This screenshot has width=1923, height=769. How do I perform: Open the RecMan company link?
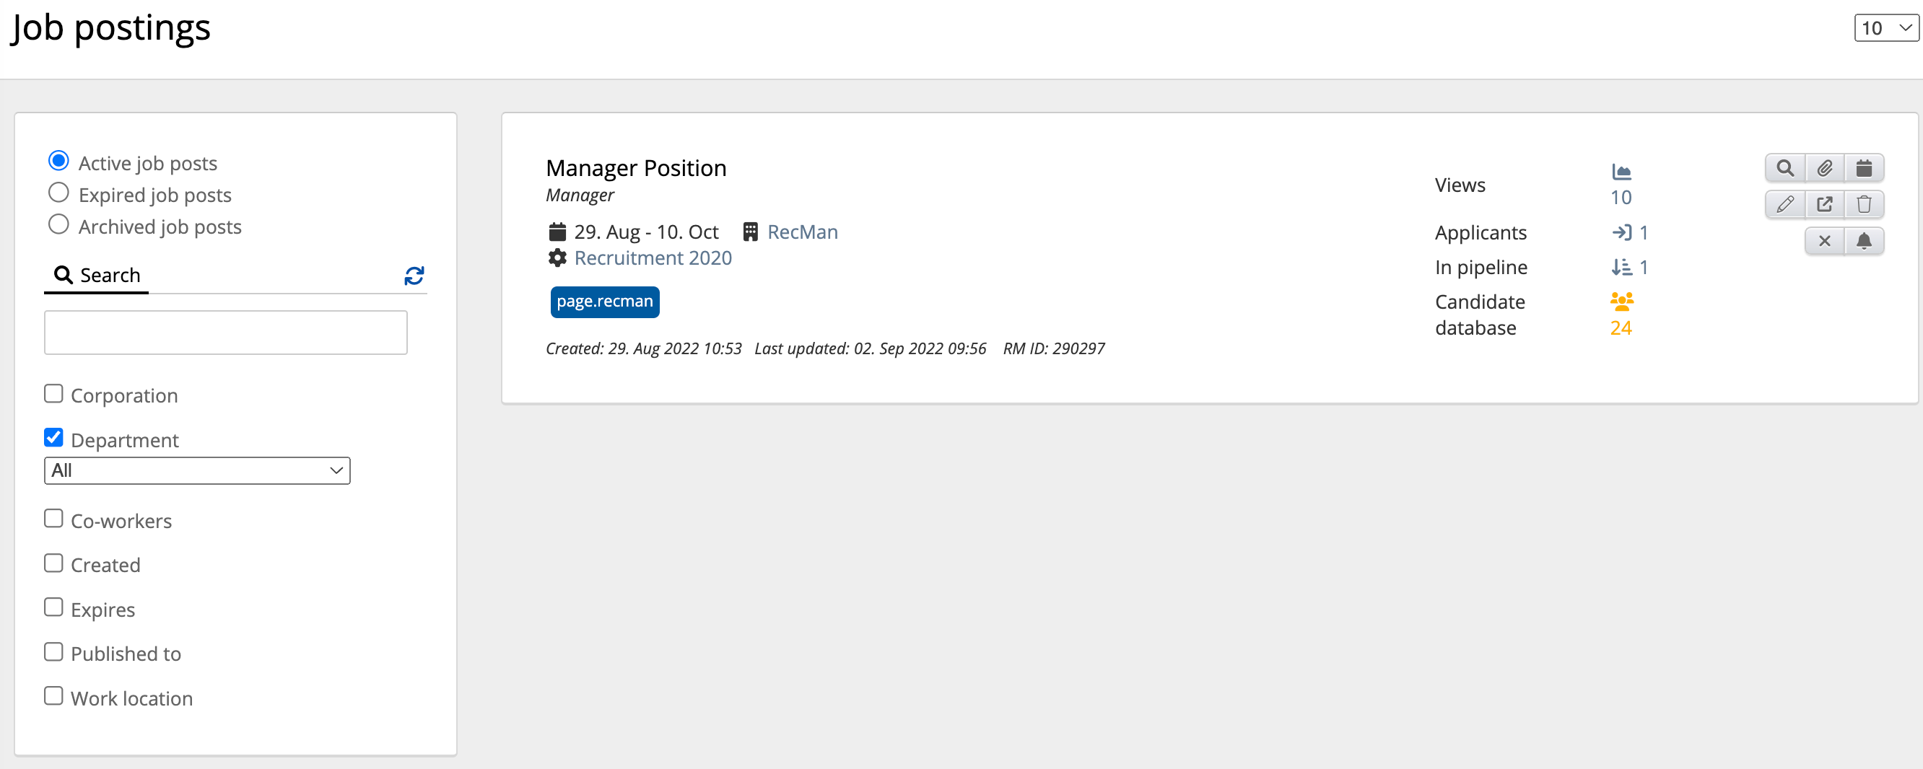click(803, 232)
